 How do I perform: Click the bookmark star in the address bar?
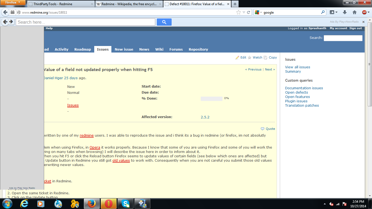coord(239,12)
